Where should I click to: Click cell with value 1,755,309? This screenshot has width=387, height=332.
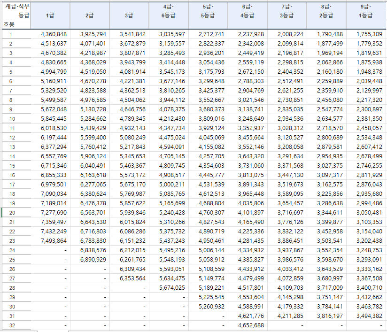tap(366, 34)
